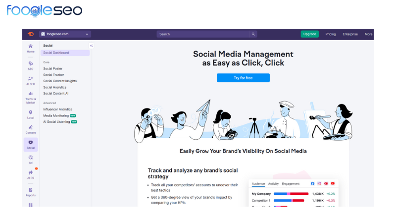
Task: Switch to the Activity tab
Action: [x=273, y=184]
